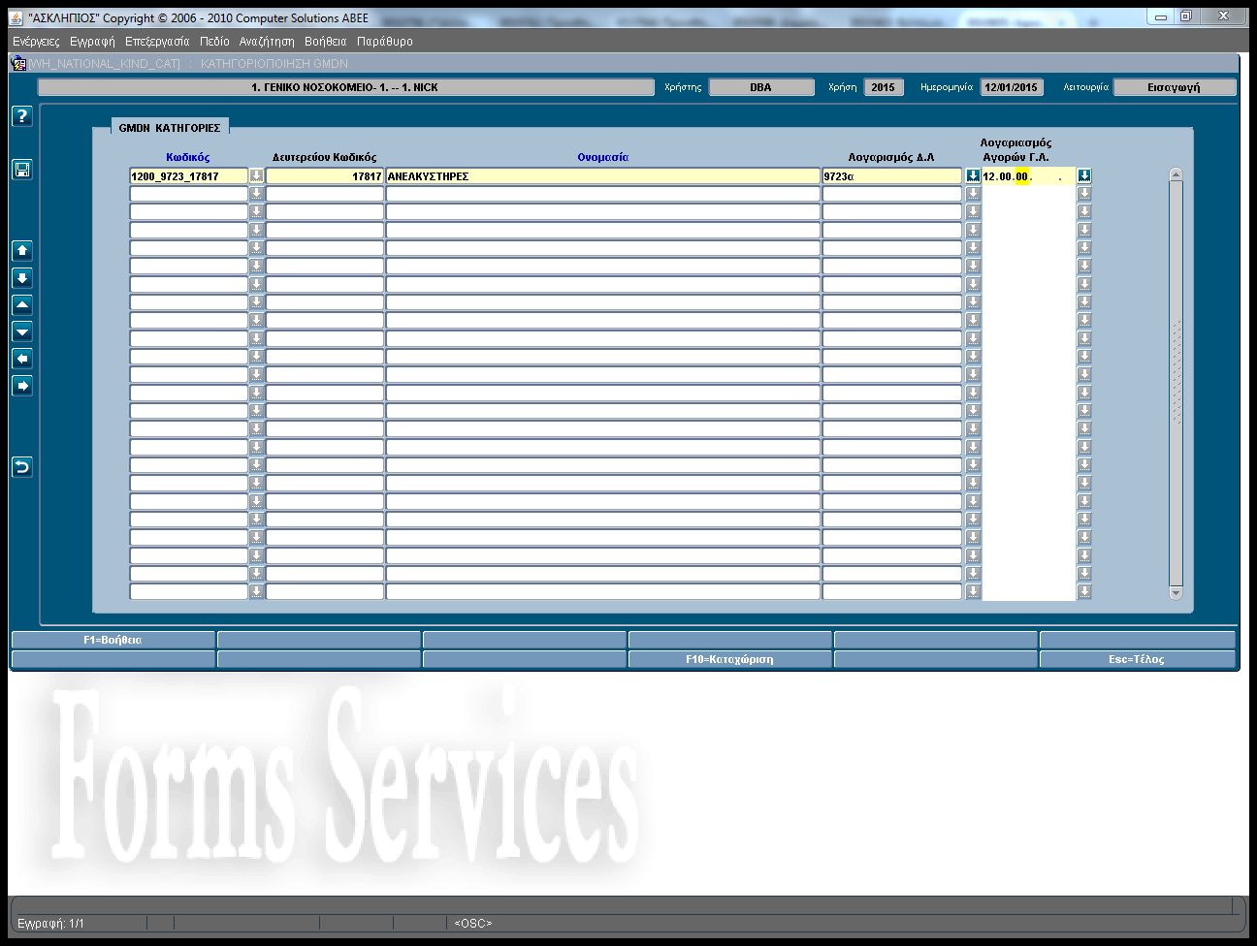The height and width of the screenshot is (946, 1257).
Task: Open the list of values beside 12.00.00
Action: click(1084, 175)
